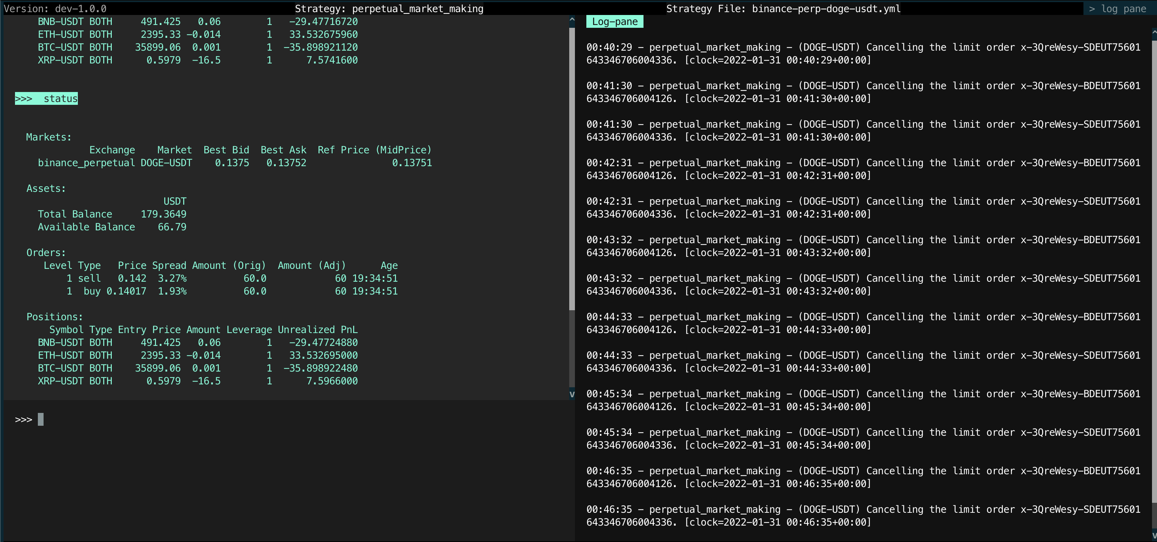Click the blinking cursor block in the input area
Screen dimensions: 1157x542
click(40, 419)
